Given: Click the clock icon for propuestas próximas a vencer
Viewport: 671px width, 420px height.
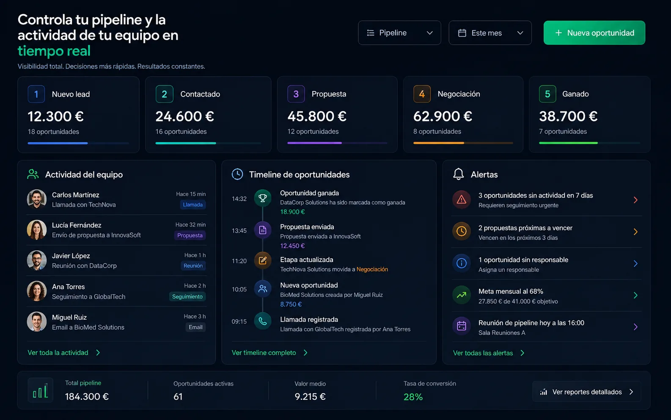Looking at the screenshot, I should [x=462, y=232].
